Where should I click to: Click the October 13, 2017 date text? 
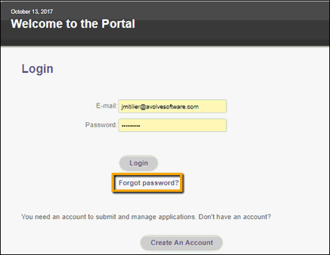32,12
